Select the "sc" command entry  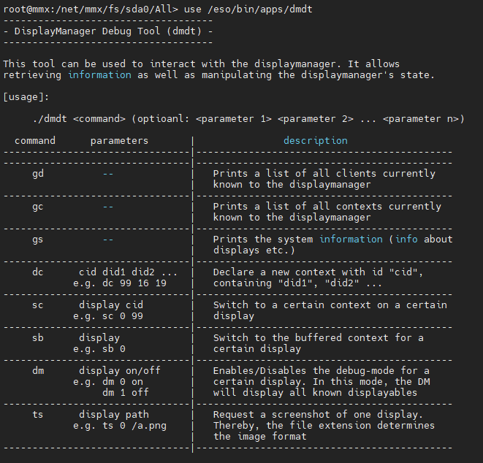(38, 305)
